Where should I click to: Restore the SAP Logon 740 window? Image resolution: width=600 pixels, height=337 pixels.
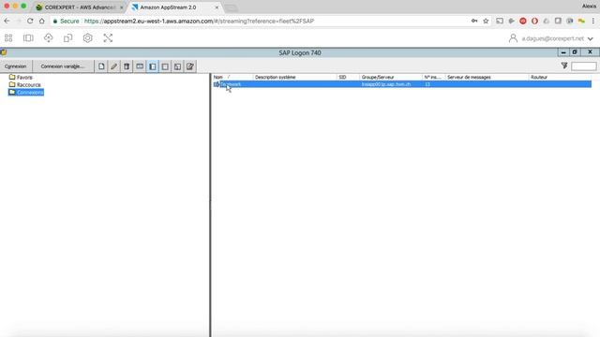[x=575, y=52]
